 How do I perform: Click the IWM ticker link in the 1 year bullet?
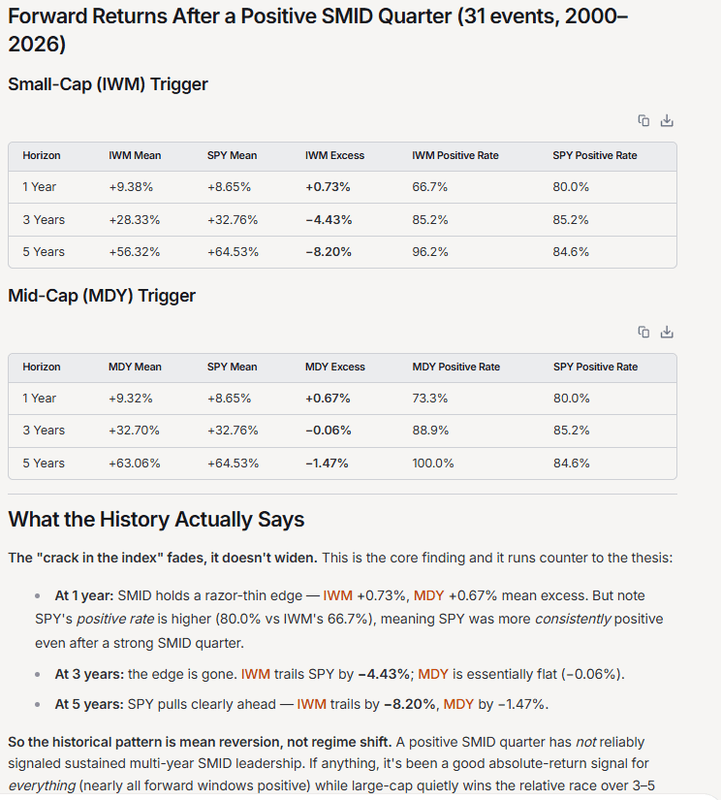pyautogui.click(x=337, y=595)
